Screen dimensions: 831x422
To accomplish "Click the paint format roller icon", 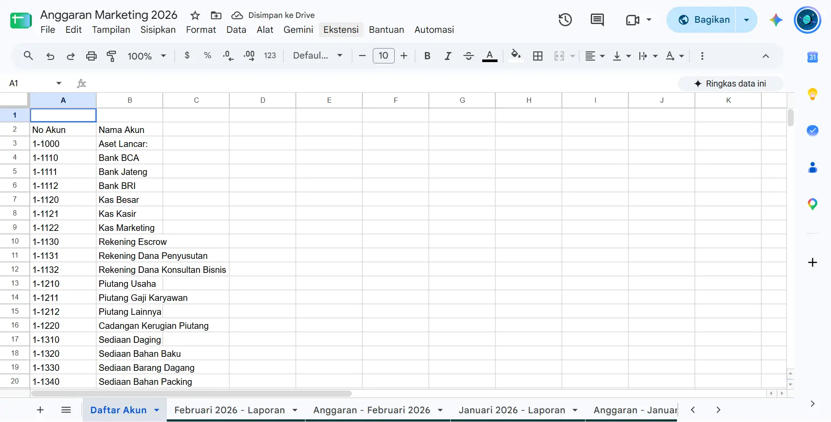I will coord(112,56).
